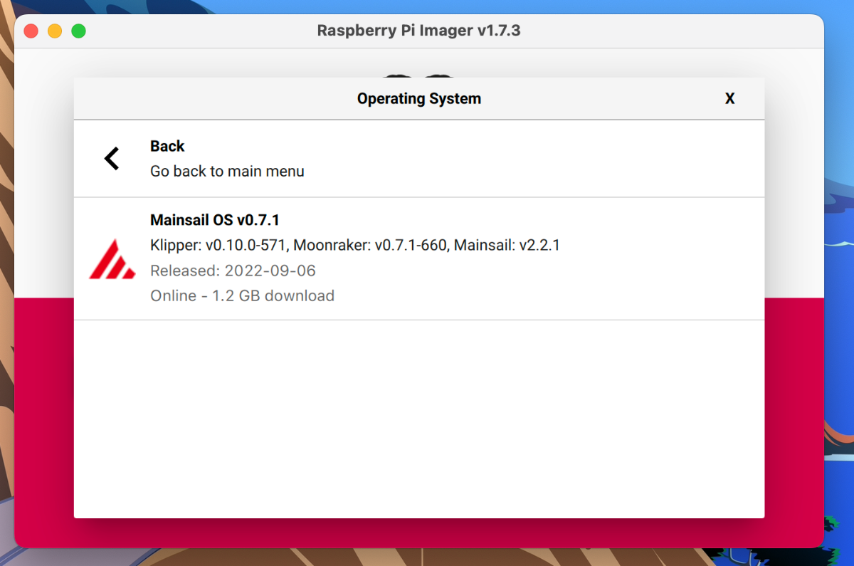
Task: Click the red Mainsail logo icon
Action: (x=112, y=259)
